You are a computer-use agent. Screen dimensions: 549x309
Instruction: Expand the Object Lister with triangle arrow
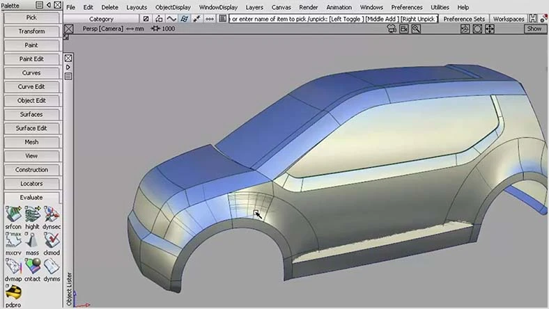tap(68, 68)
